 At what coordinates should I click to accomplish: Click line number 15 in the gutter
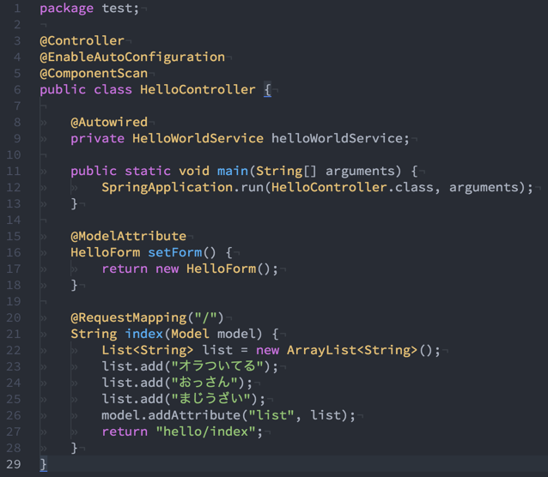tap(14, 237)
